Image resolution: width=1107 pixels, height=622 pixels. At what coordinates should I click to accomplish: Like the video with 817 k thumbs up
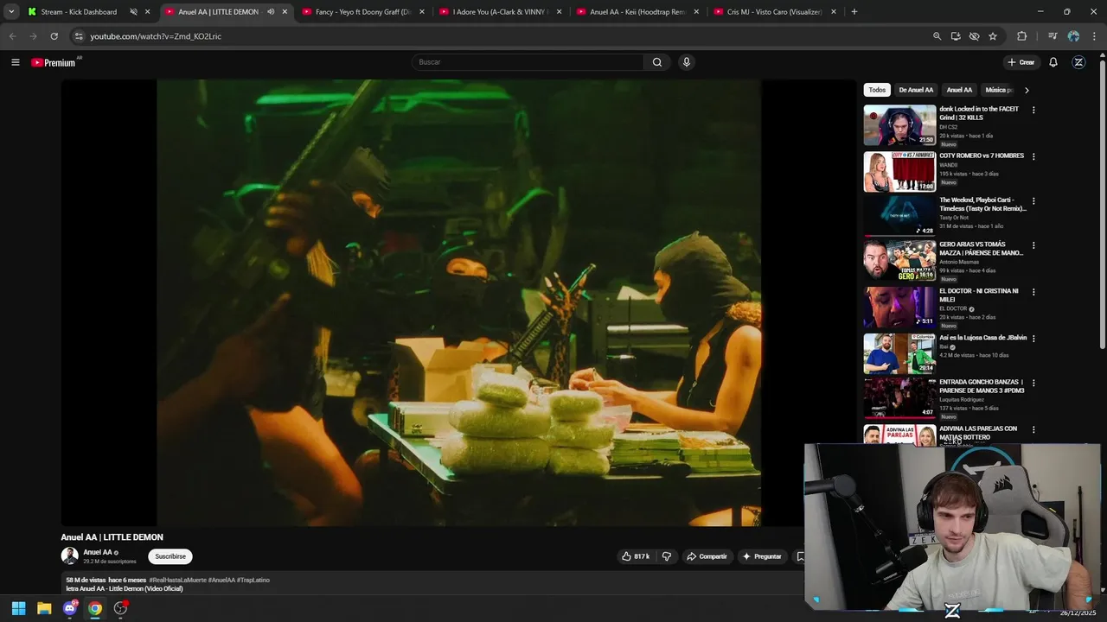[x=636, y=556]
